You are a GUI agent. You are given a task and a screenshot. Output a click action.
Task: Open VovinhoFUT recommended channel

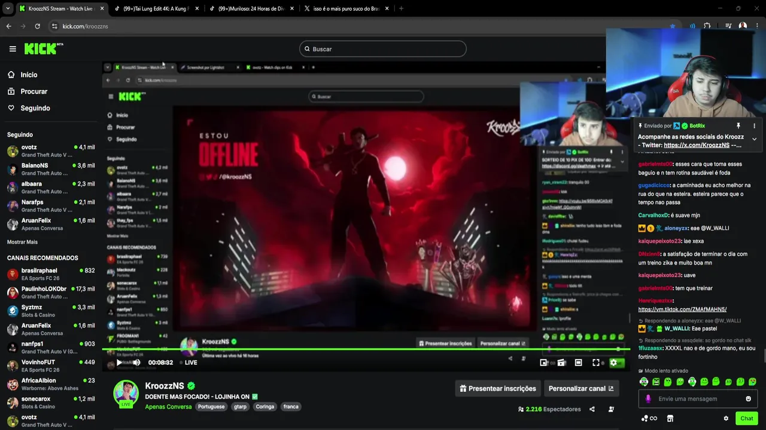tap(51, 365)
